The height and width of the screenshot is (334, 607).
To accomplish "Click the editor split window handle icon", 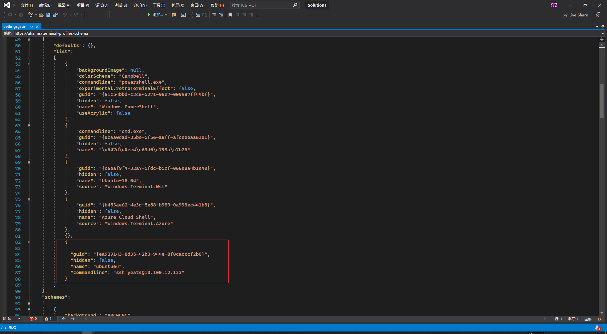I will (602, 39).
